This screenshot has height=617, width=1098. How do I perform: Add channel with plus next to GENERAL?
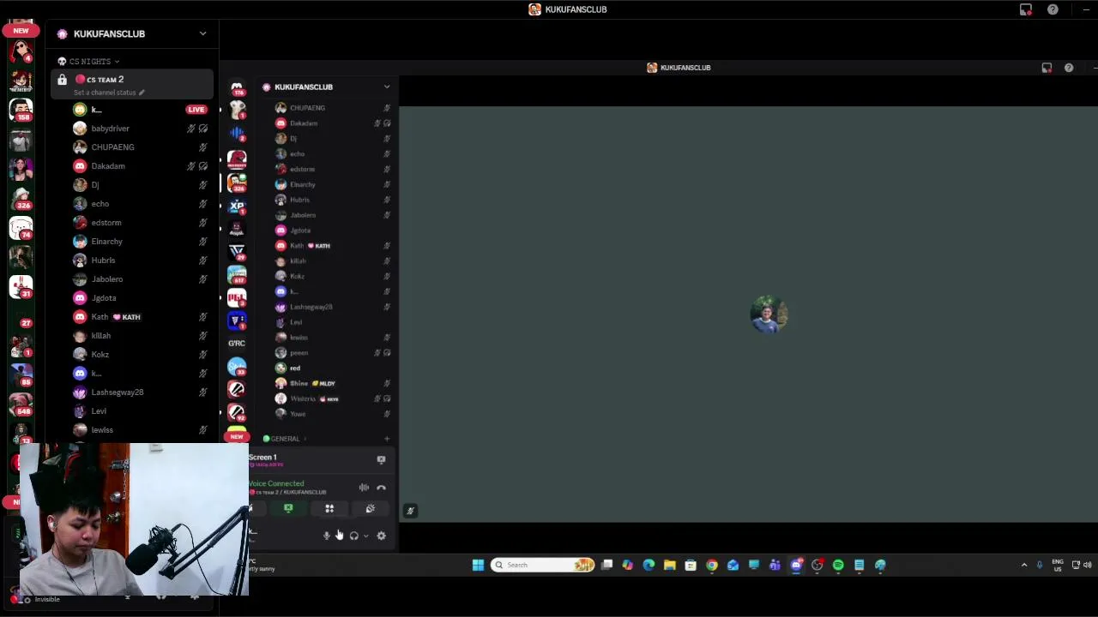pos(386,439)
